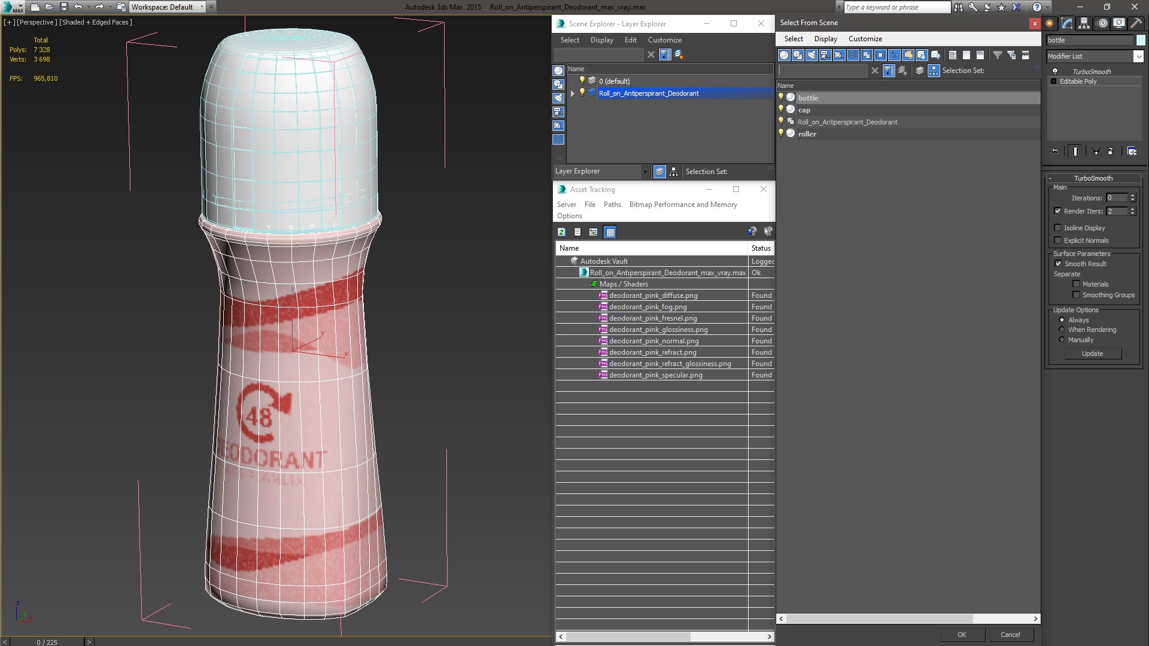
Task: Toggle Display Shapes filter in Select From Scene
Action: click(x=798, y=55)
